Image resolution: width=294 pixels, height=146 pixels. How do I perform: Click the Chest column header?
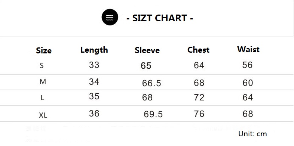198,50
